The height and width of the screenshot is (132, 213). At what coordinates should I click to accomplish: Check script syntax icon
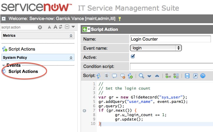(x=130, y=76)
